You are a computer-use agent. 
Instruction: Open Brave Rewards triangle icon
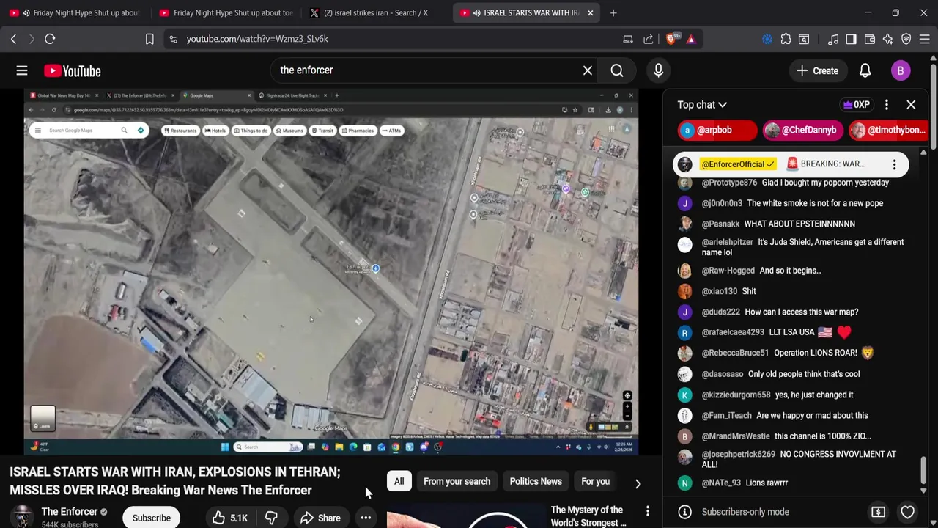(690, 39)
